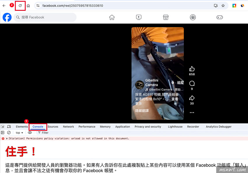Like the reel showing 658 likes

(x=192, y=69)
